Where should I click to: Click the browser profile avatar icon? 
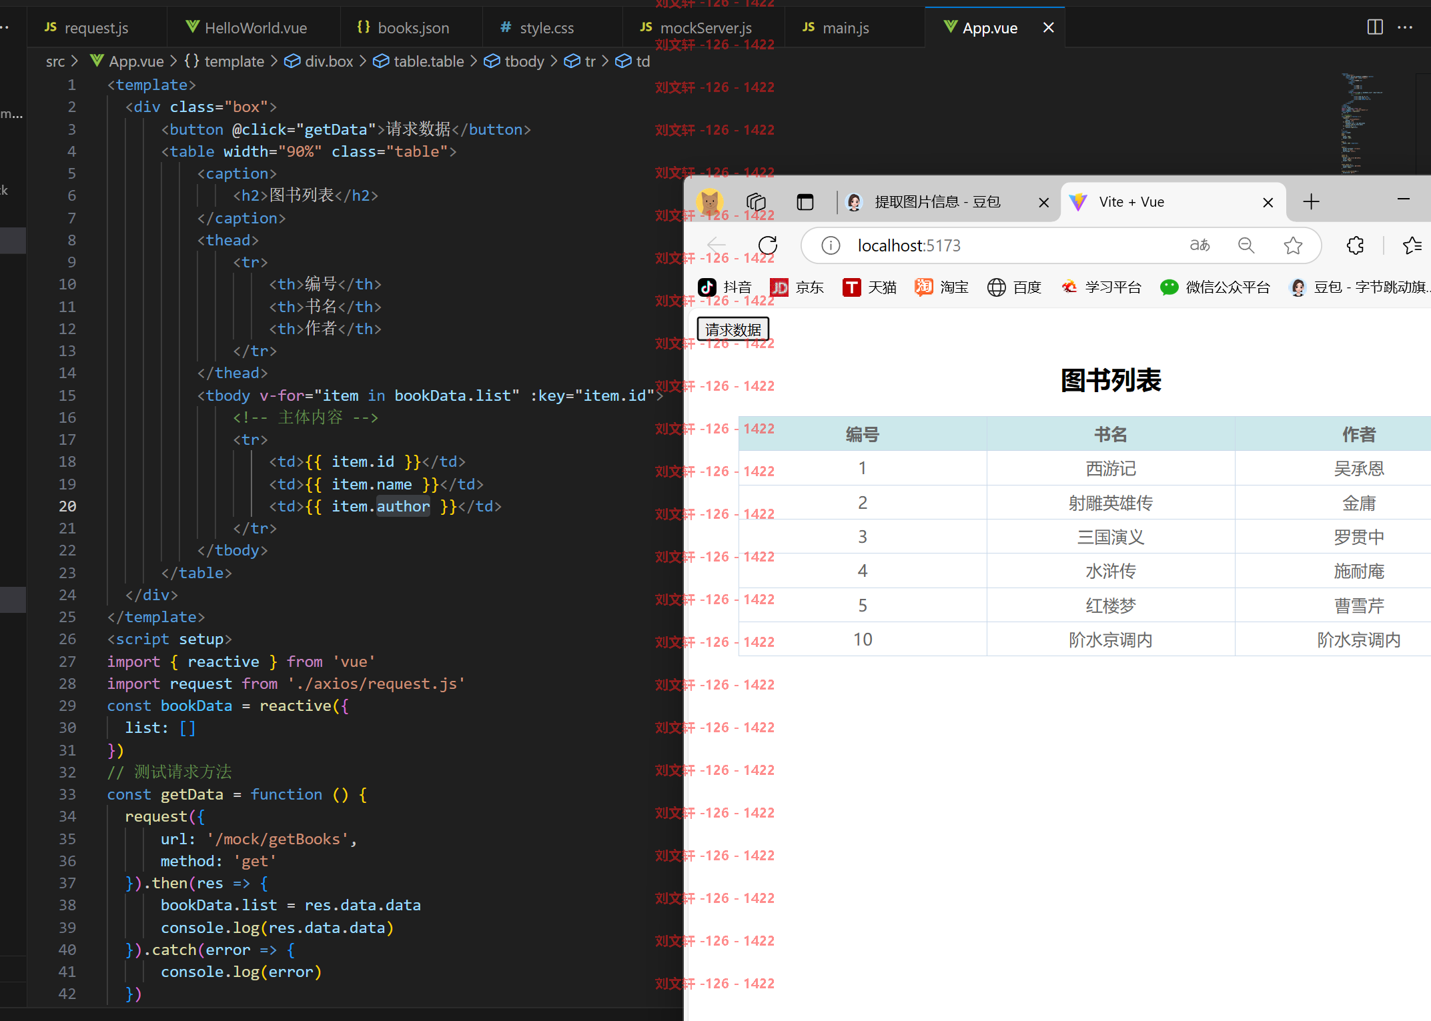[710, 201]
